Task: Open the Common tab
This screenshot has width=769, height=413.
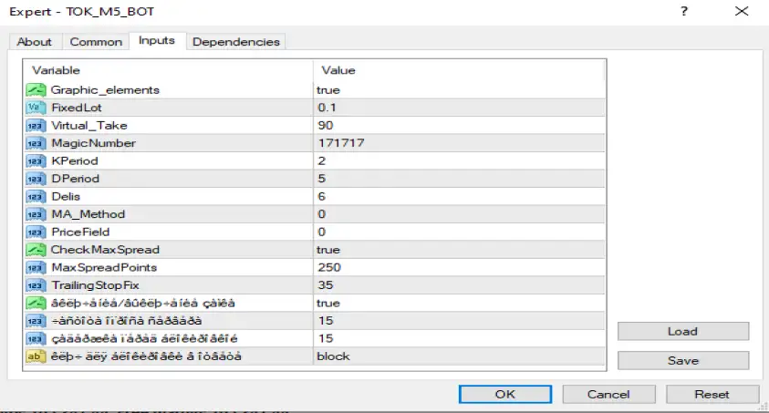Action: pos(96,42)
